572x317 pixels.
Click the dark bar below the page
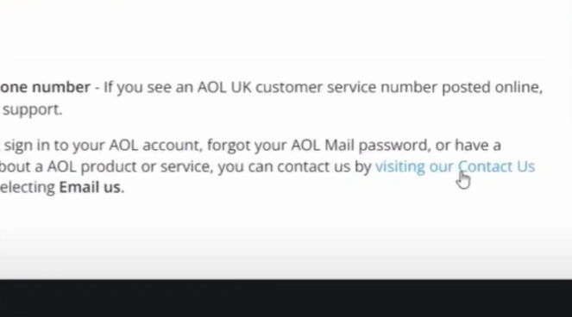(286, 298)
